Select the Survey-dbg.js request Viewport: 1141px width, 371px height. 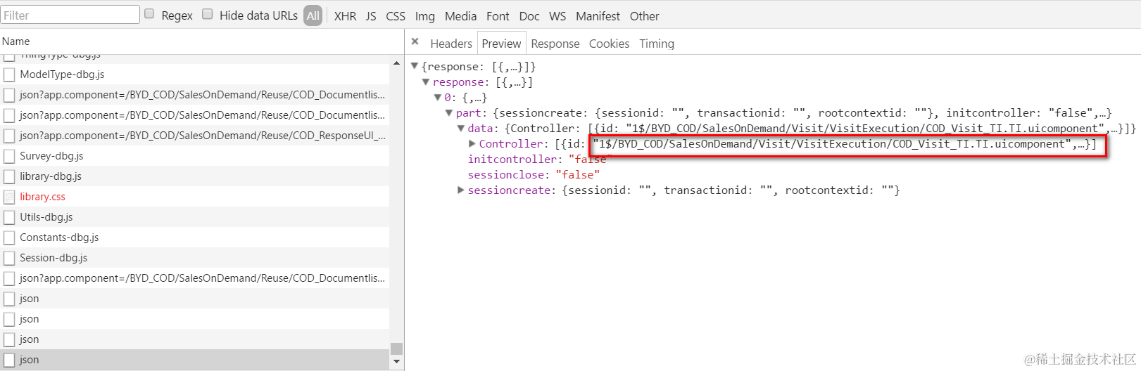[194, 156]
